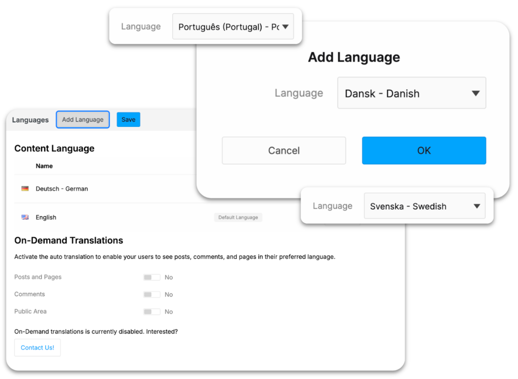Screen dimensions: 518x379
Task: Click the Add Language toolbar button
Action: coord(82,119)
